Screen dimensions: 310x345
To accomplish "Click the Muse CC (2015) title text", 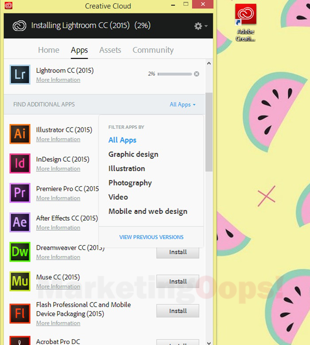I will [x=58, y=277].
